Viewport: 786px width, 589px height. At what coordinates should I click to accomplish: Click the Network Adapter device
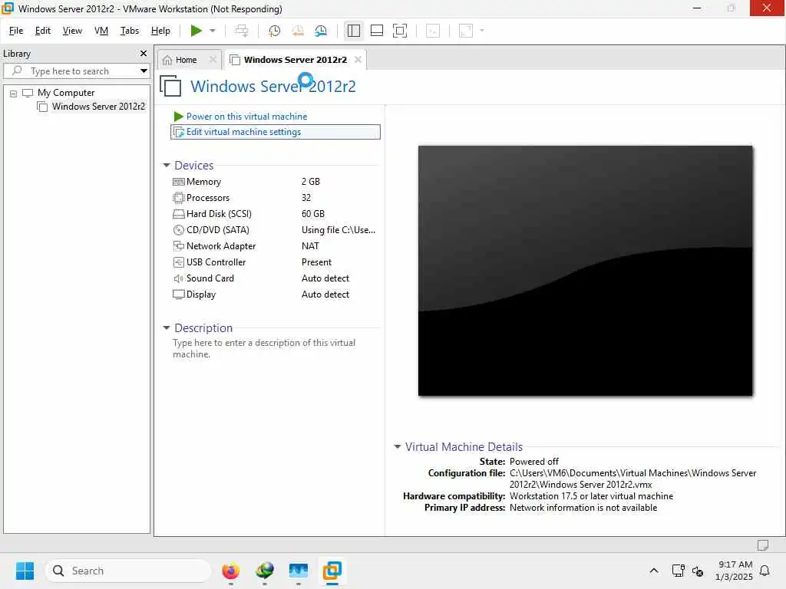coord(220,246)
